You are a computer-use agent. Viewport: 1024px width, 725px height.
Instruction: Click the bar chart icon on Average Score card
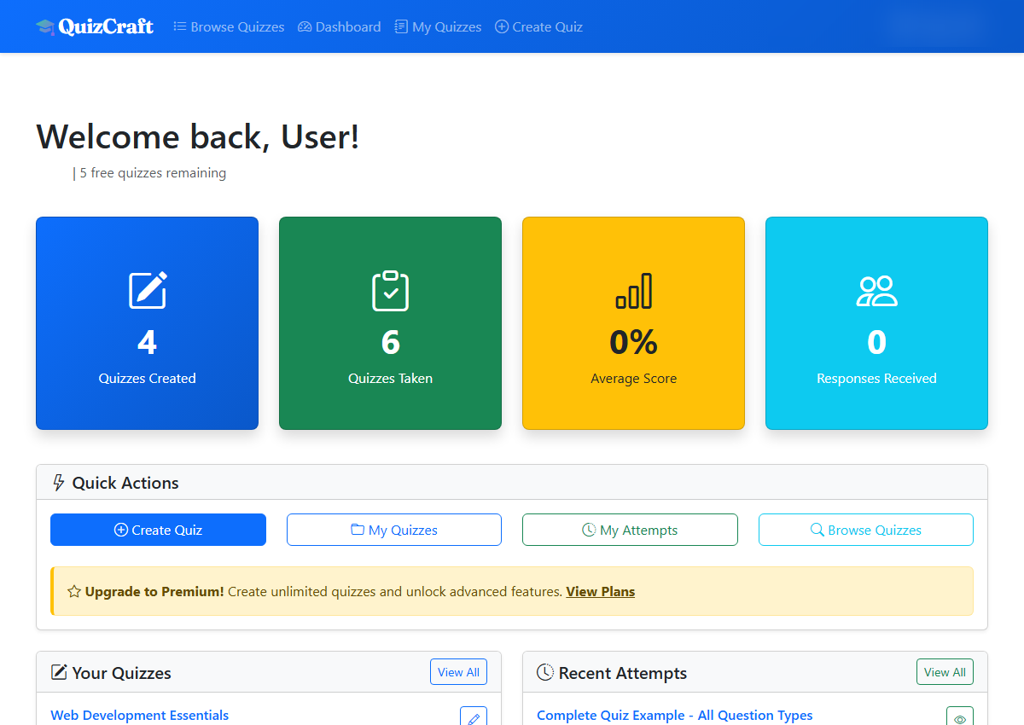pyautogui.click(x=633, y=291)
